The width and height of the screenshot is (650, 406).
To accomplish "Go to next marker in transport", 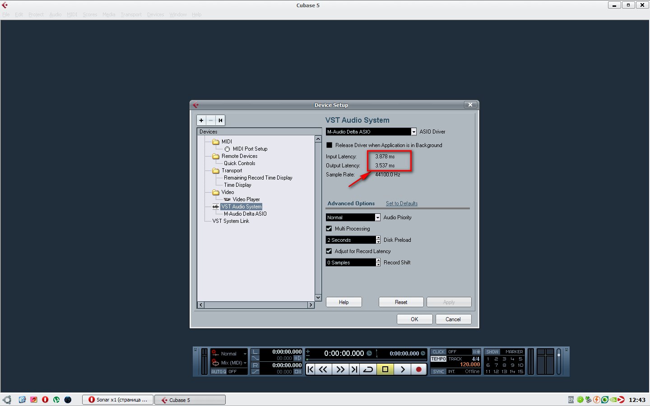I will [354, 369].
